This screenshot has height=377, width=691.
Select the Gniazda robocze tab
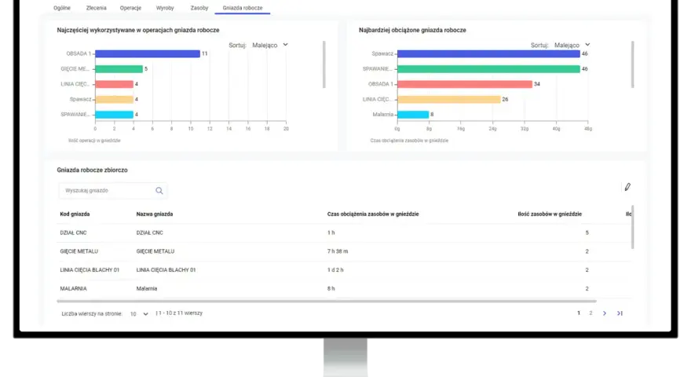tap(243, 8)
